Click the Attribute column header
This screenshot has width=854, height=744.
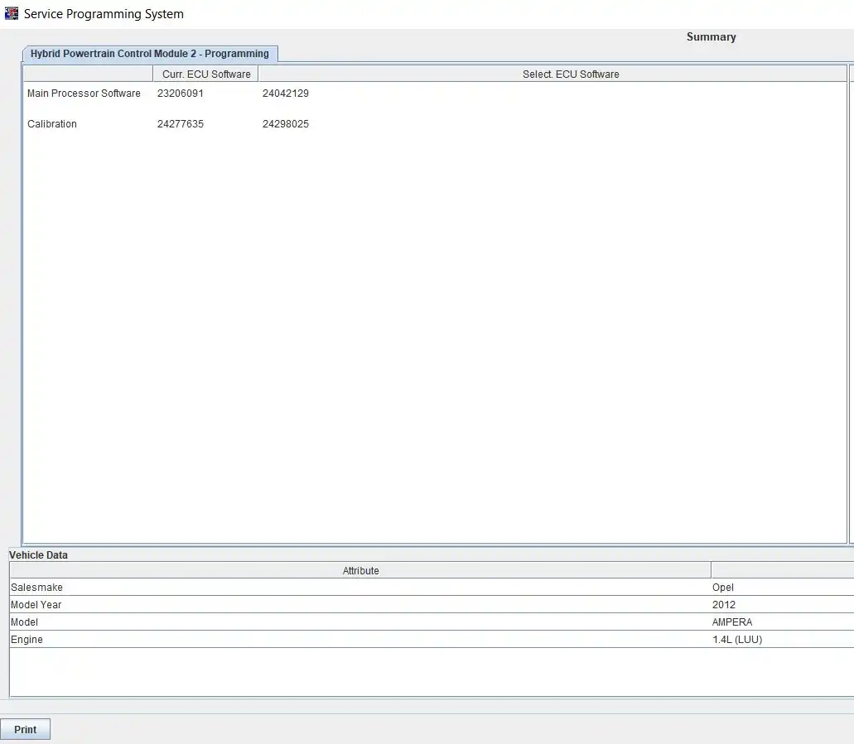tap(360, 571)
